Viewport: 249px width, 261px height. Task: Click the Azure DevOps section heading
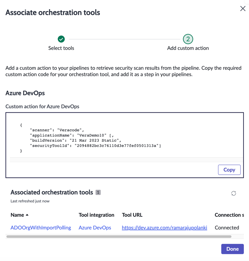pos(25,93)
